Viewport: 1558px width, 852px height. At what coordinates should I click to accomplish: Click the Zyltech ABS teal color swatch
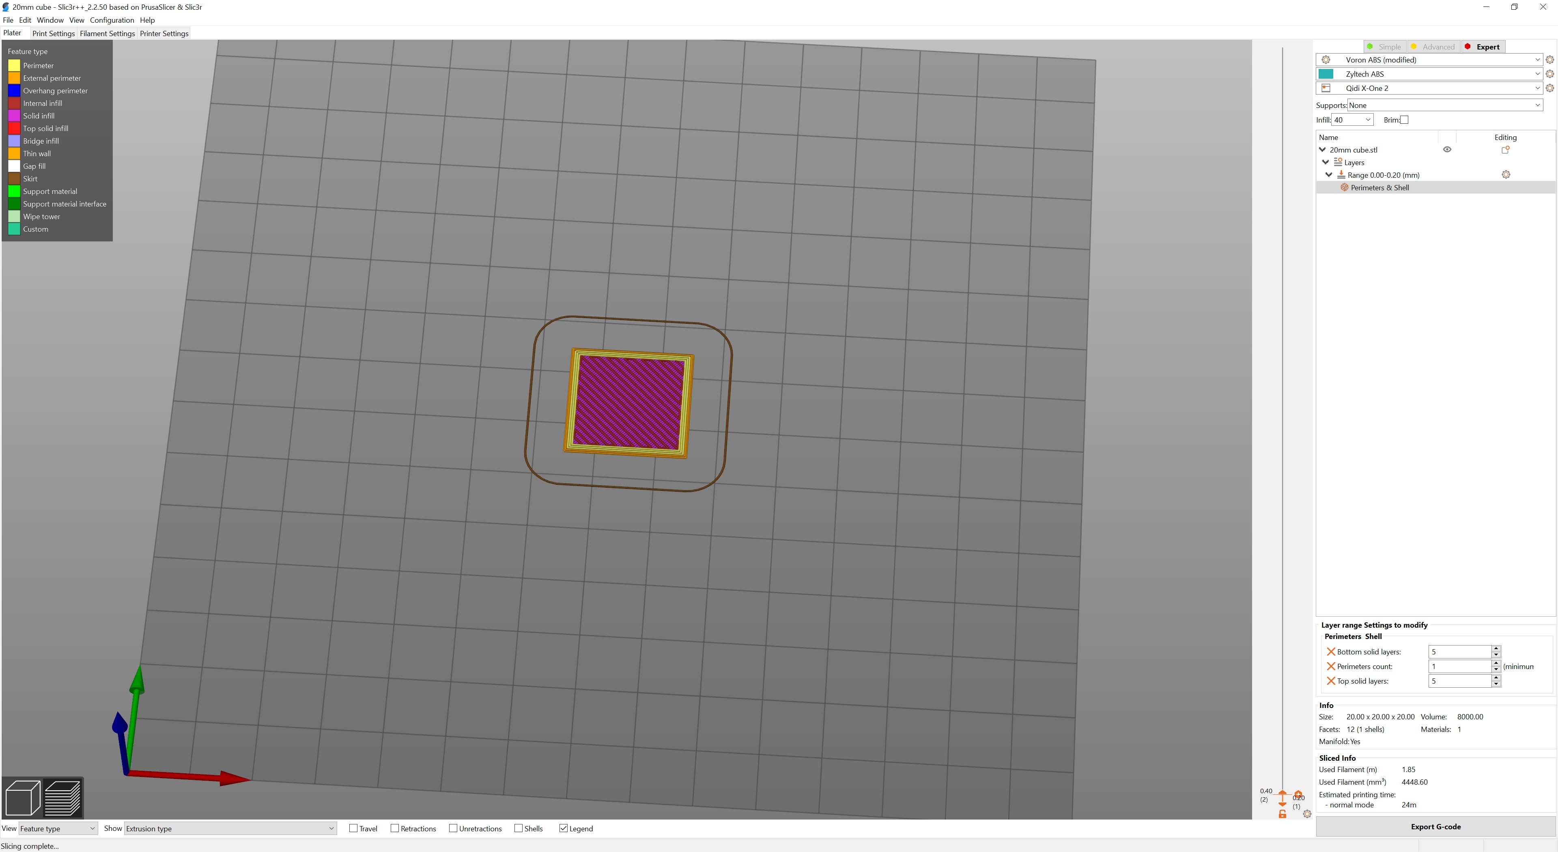pos(1326,73)
